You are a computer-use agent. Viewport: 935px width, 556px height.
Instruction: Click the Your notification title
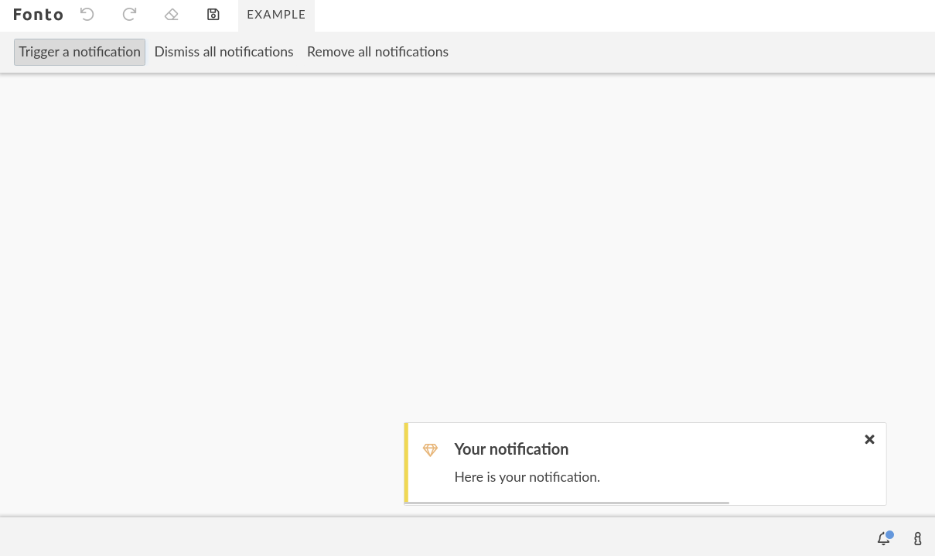(511, 449)
